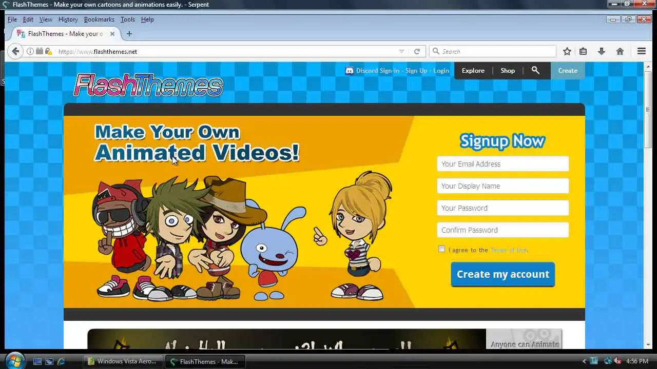Image resolution: width=657 pixels, height=369 pixels.
Task: Click the padlock warning icon
Action: tap(49, 51)
